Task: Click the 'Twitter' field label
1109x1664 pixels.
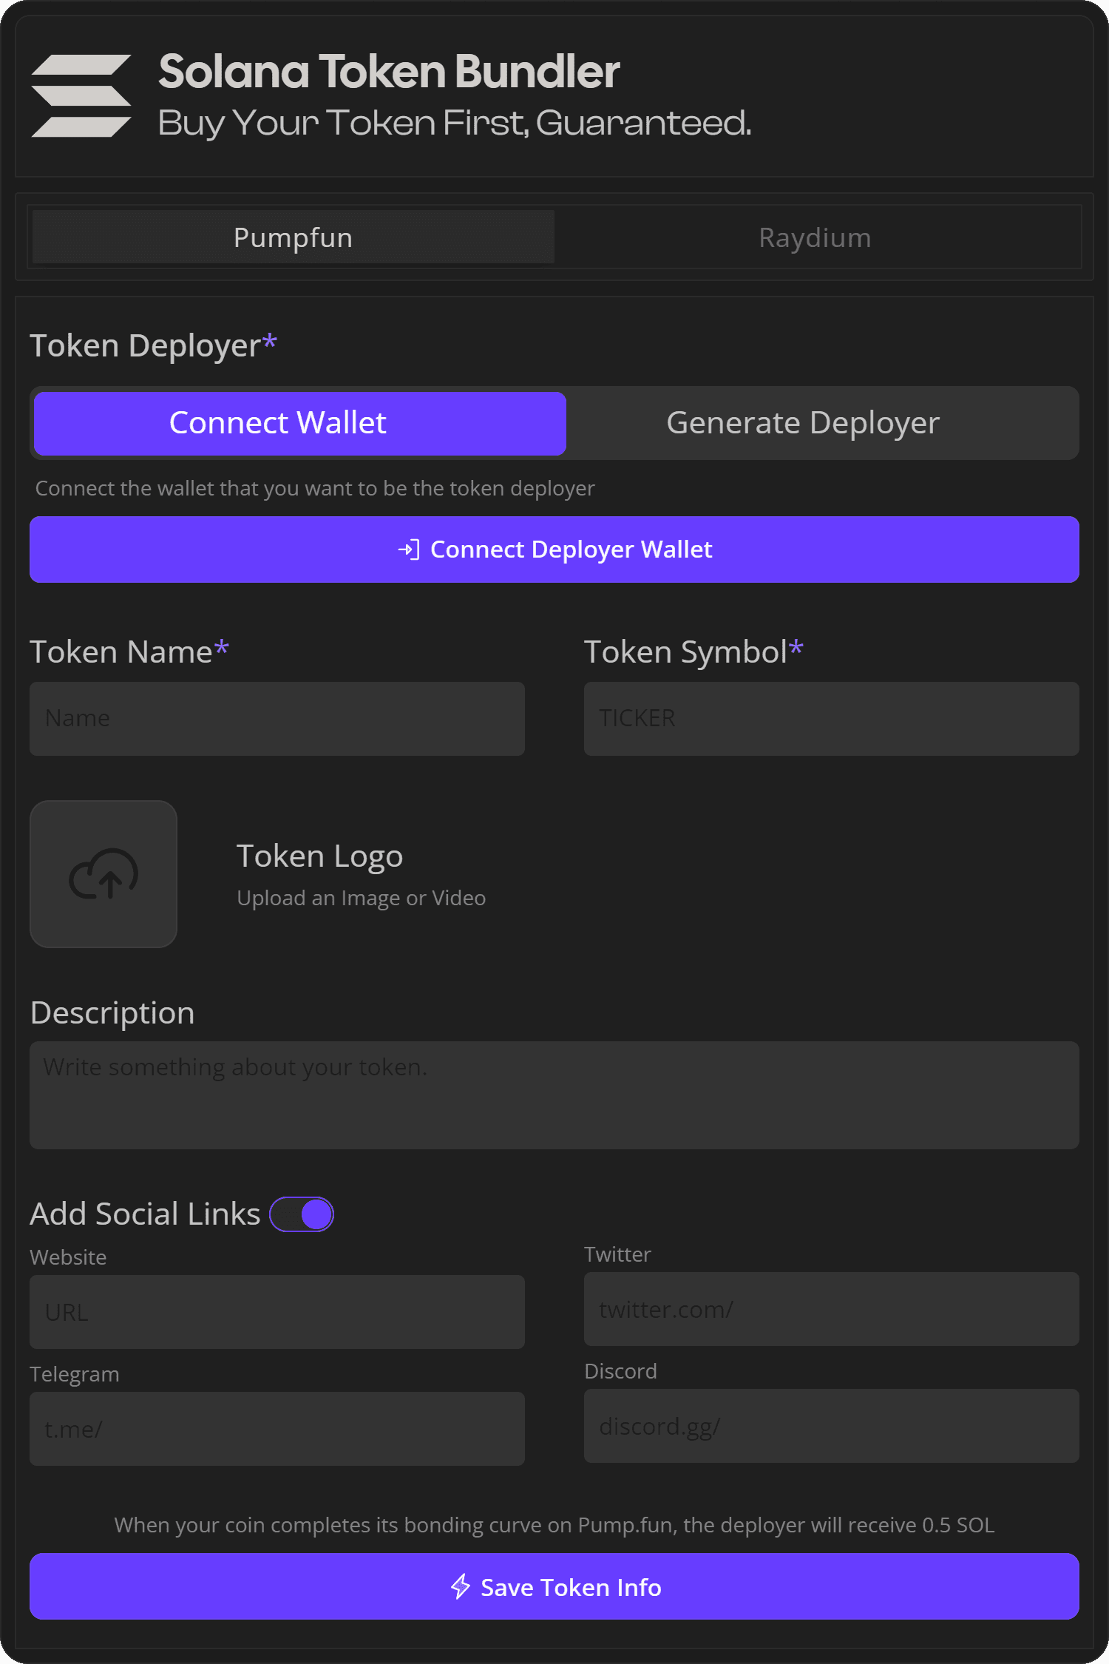Action: click(617, 1254)
